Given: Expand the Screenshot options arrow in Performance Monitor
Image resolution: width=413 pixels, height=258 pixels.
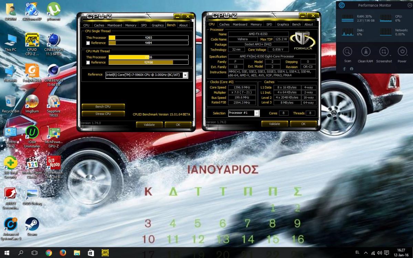Looking at the screenshot, I should point(390,55).
